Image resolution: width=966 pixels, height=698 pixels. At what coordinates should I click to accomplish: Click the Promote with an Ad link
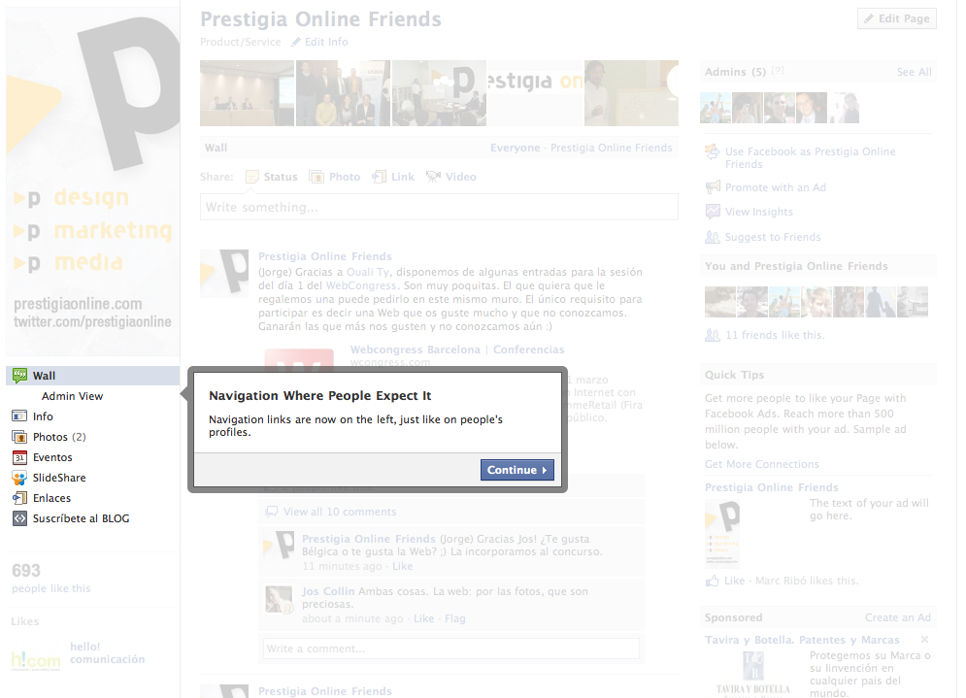[776, 187]
